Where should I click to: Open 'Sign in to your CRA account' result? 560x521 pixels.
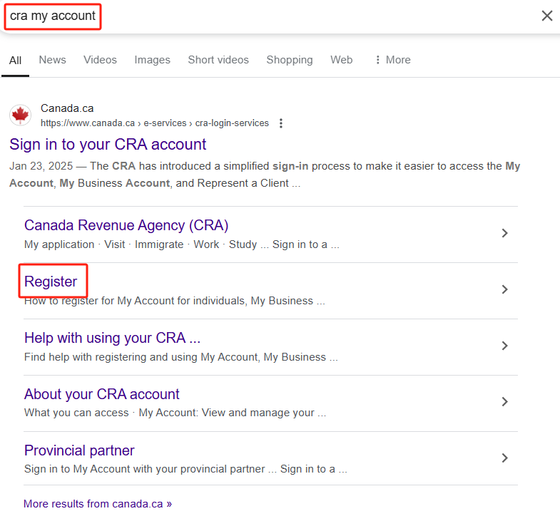pyautogui.click(x=108, y=145)
